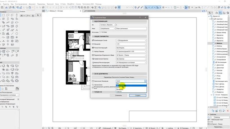Click the help question mark in dialog
The width and height of the screenshot is (230, 129).
pos(140,18)
